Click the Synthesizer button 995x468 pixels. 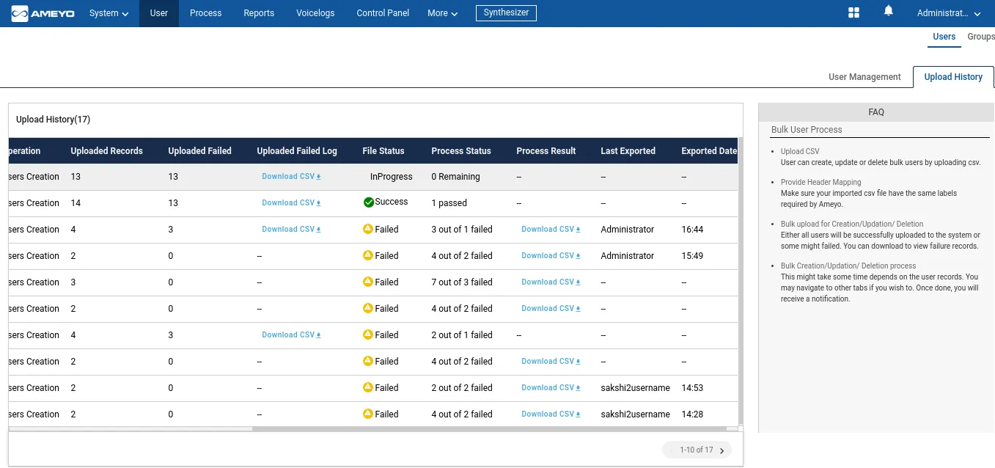coord(506,13)
